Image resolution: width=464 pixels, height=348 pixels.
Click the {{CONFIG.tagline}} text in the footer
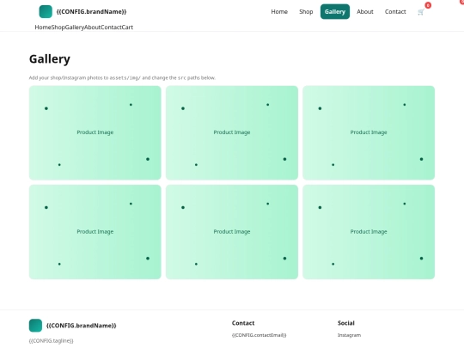pos(52,340)
